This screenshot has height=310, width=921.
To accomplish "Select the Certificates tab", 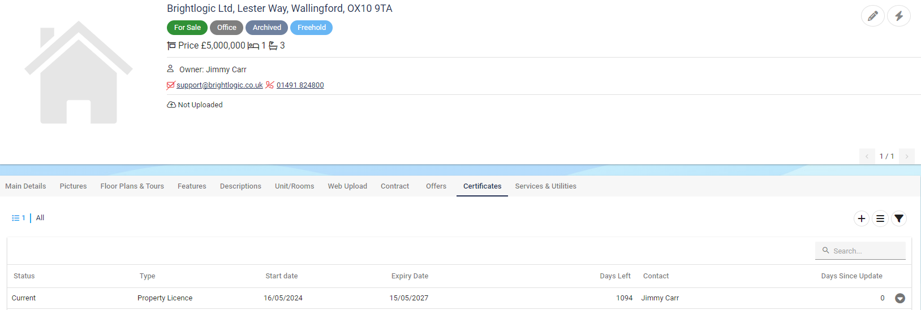I will [482, 186].
